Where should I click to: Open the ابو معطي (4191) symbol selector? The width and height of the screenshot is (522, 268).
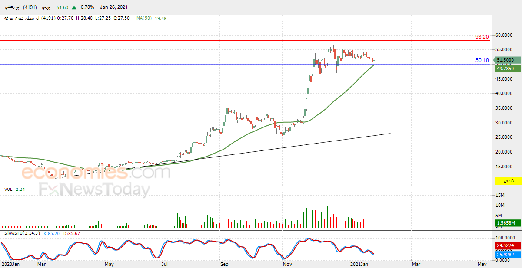[20, 7]
